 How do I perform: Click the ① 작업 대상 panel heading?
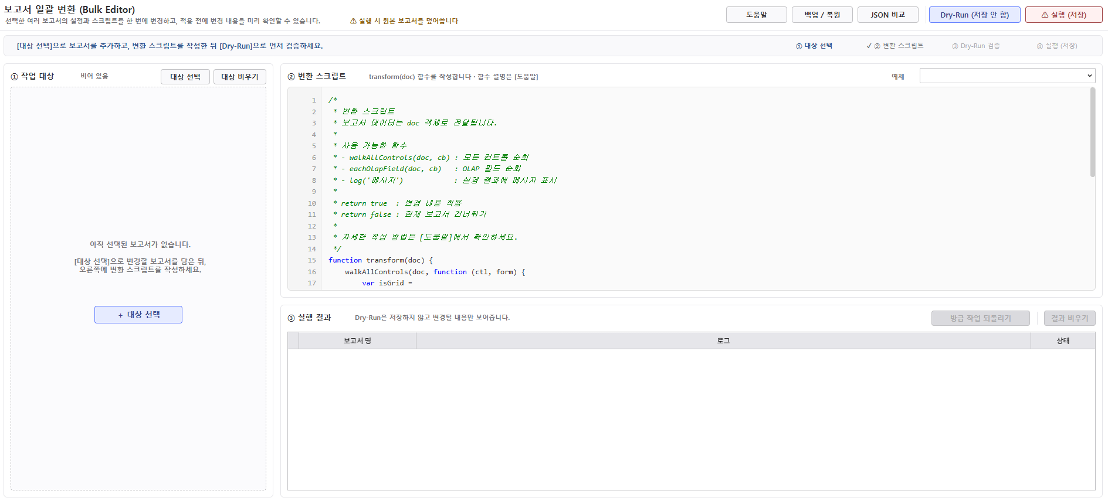[x=32, y=76]
